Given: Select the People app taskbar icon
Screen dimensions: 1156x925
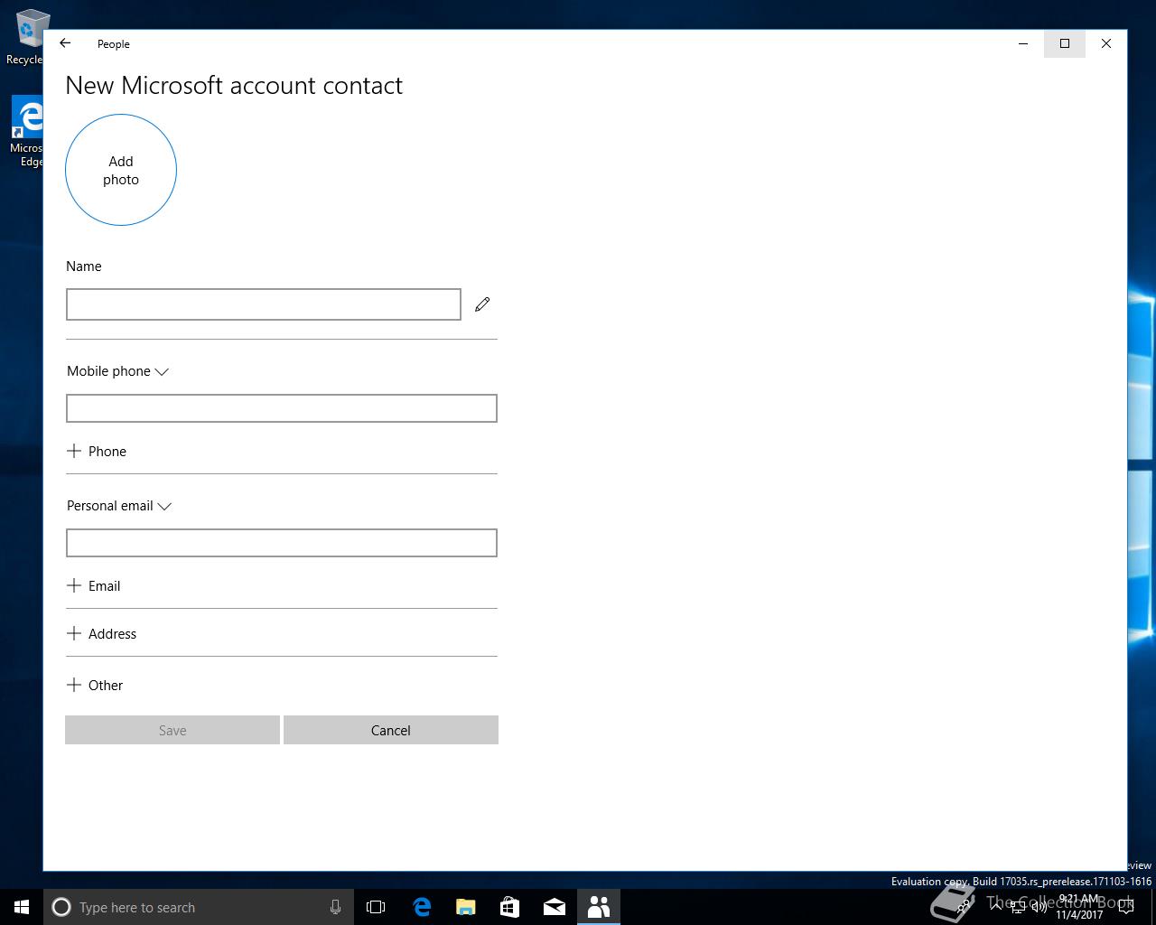Looking at the screenshot, I should 599,907.
